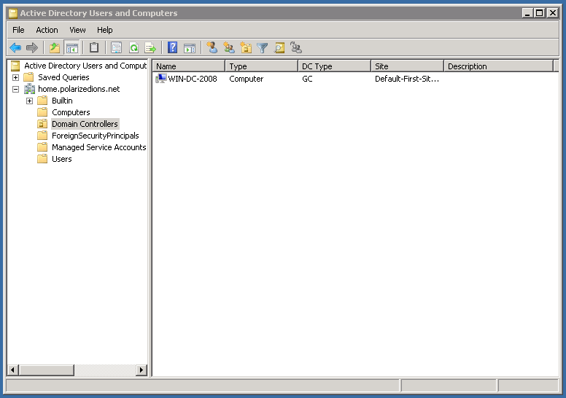Click the DC Type column header
Screen dimensions: 566x398
[334, 66]
